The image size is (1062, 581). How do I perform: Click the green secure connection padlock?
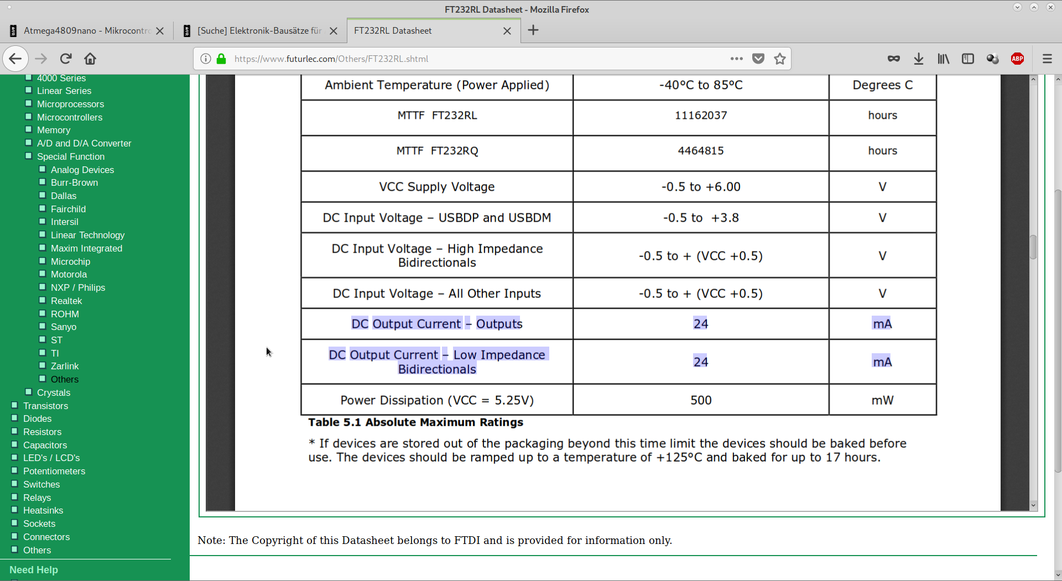click(221, 59)
